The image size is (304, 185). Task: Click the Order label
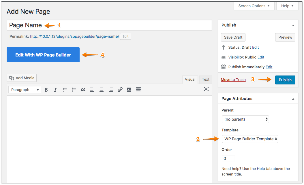227,150
